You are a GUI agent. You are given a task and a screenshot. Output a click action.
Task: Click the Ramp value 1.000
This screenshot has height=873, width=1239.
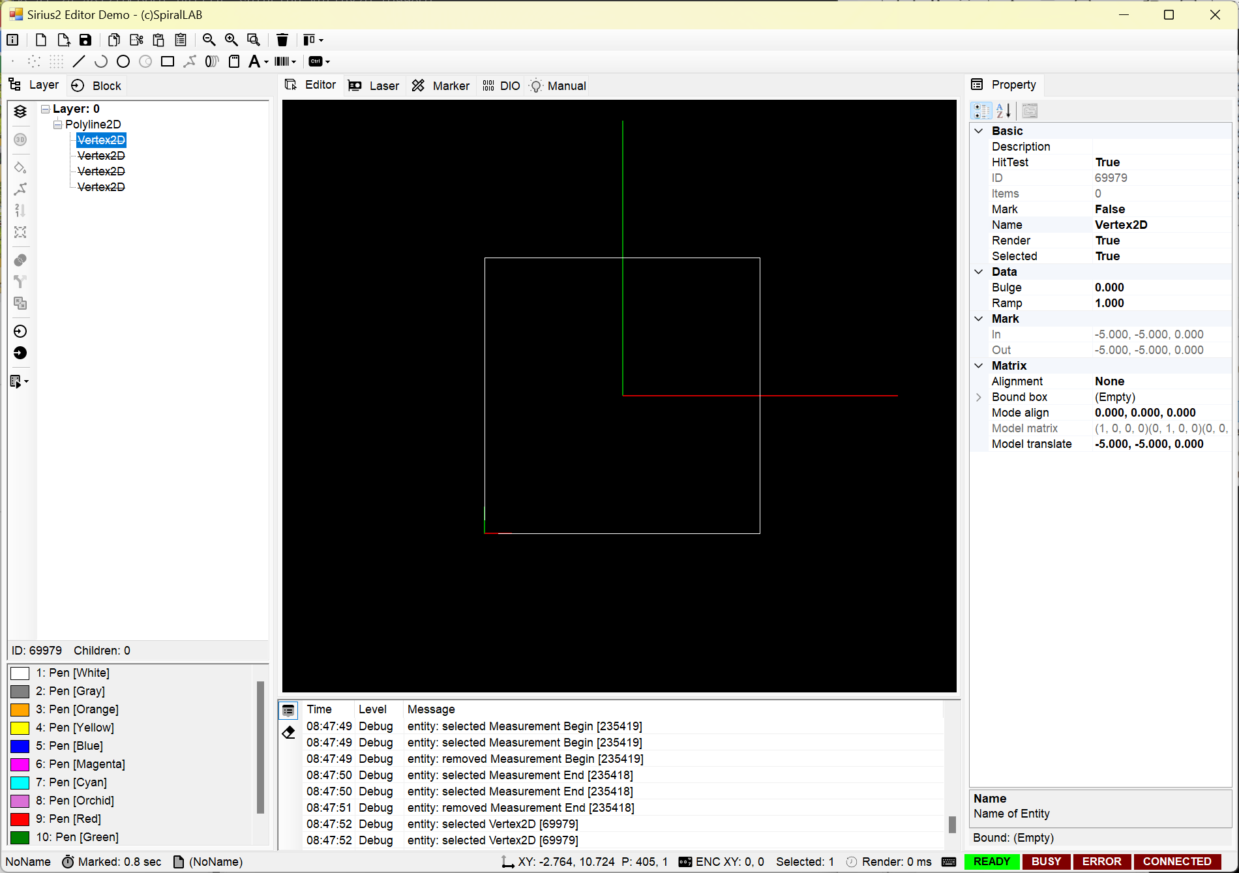(1110, 303)
